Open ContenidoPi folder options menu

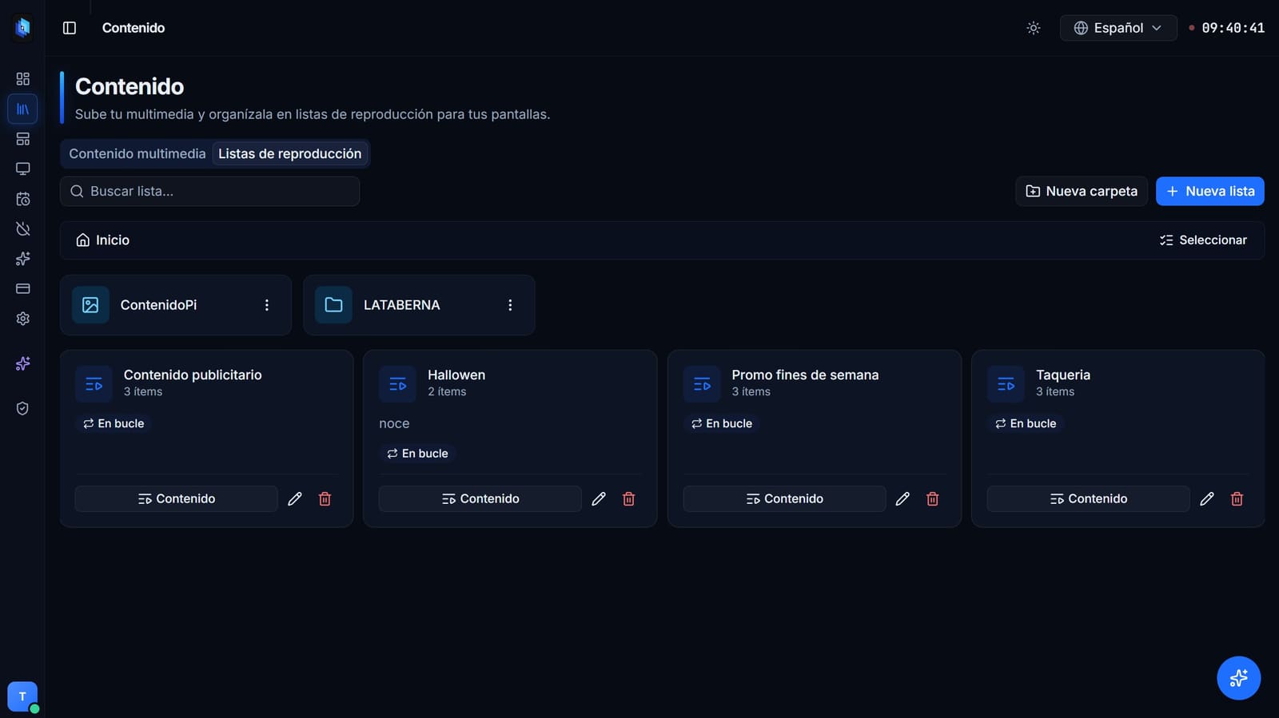[x=267, y=305]
